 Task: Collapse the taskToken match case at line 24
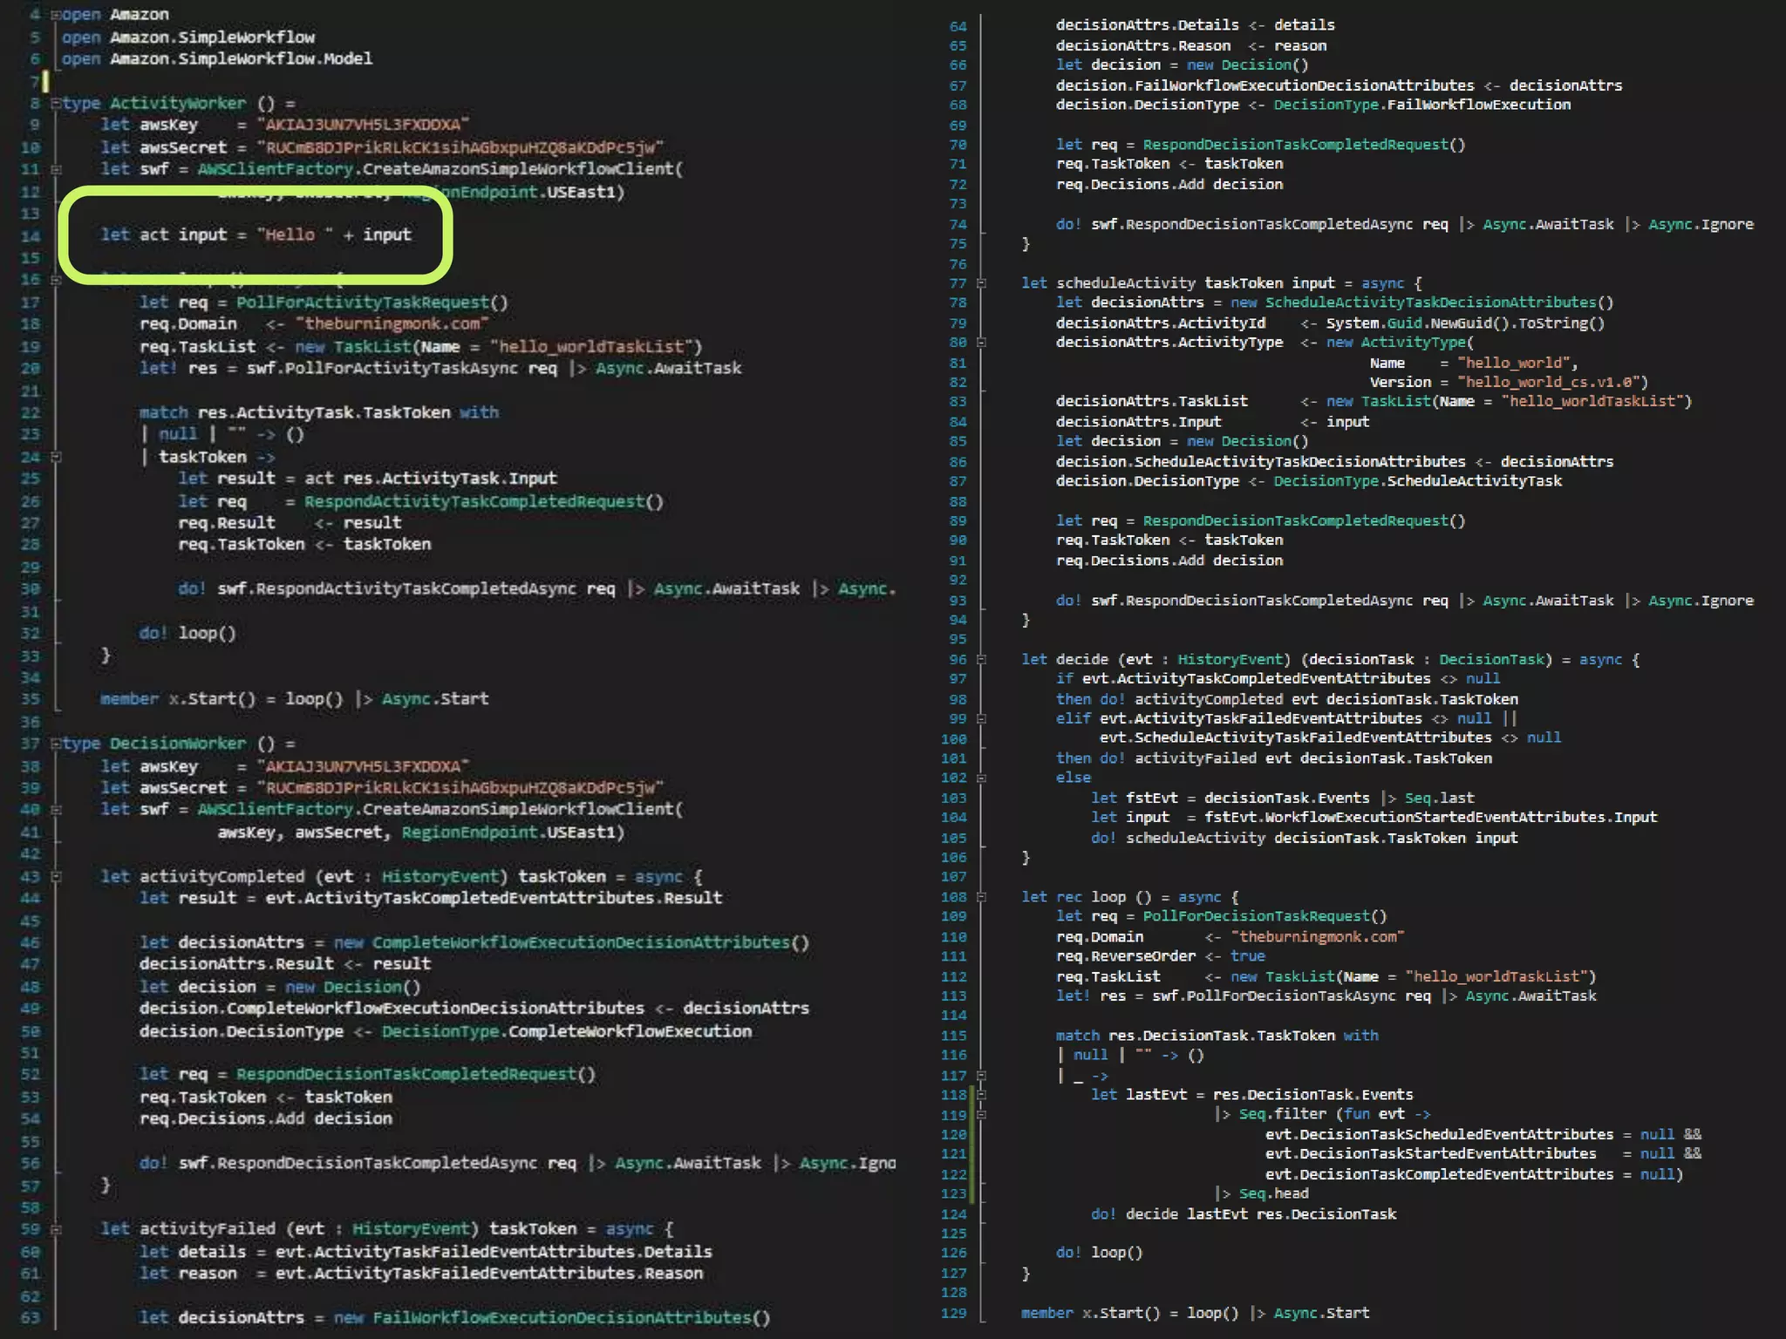(56, 457)
